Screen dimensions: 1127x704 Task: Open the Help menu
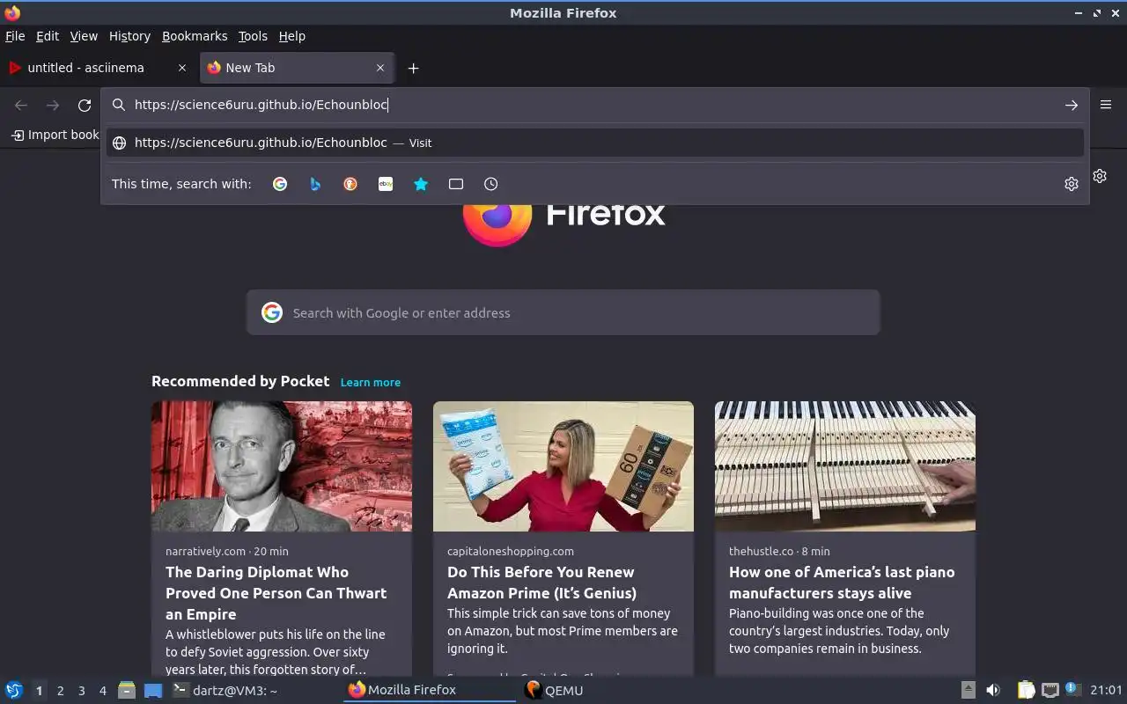[292, 36]
